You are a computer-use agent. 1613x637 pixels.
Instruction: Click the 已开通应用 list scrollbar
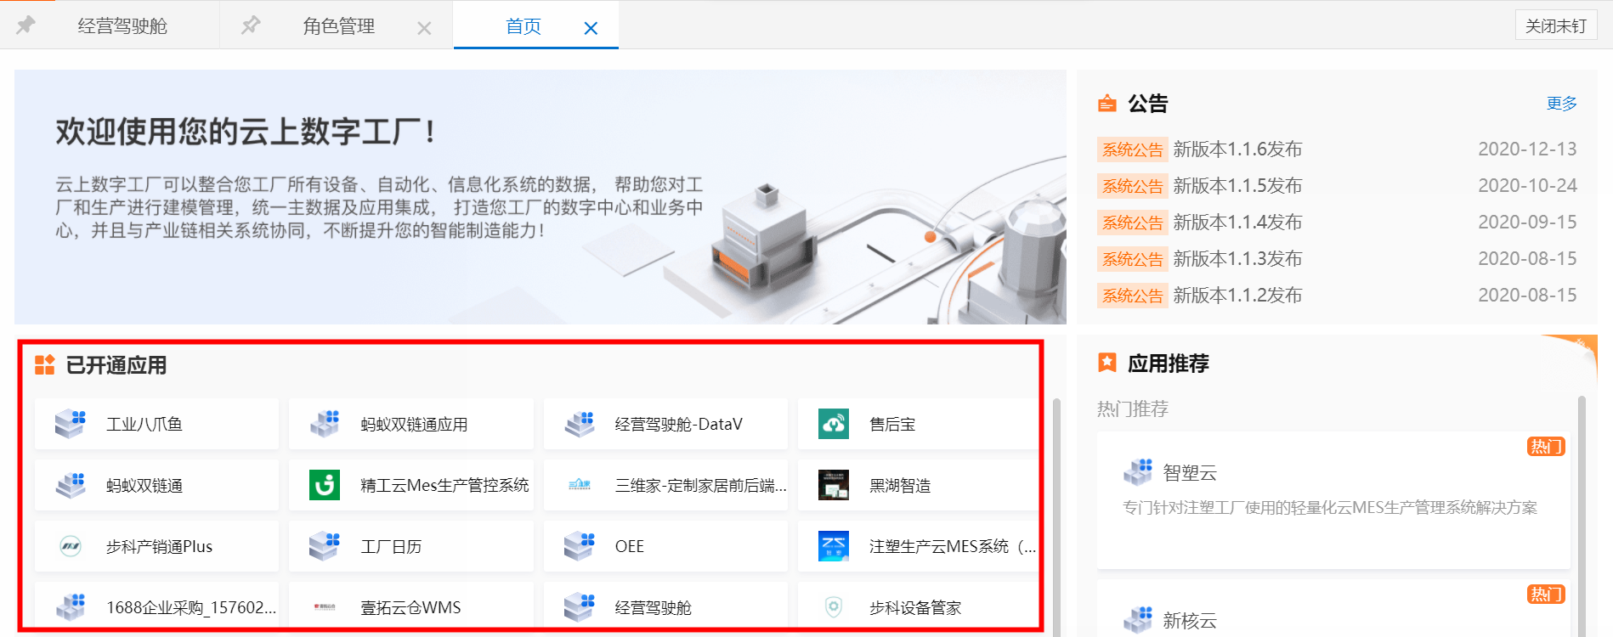[x=1056, y=516]
